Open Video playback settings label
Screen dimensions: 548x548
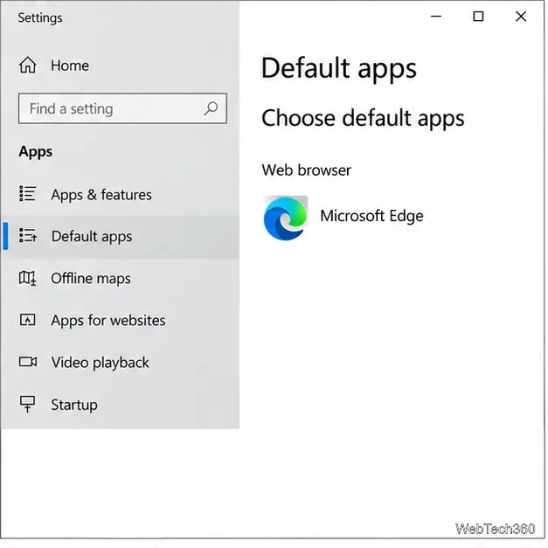[x=101, y=363]
